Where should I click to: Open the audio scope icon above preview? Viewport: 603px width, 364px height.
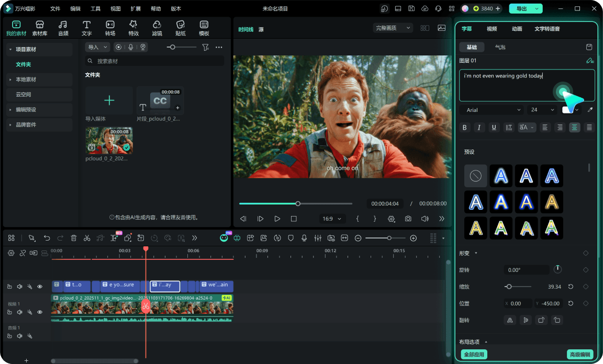(x=441, y=28)
